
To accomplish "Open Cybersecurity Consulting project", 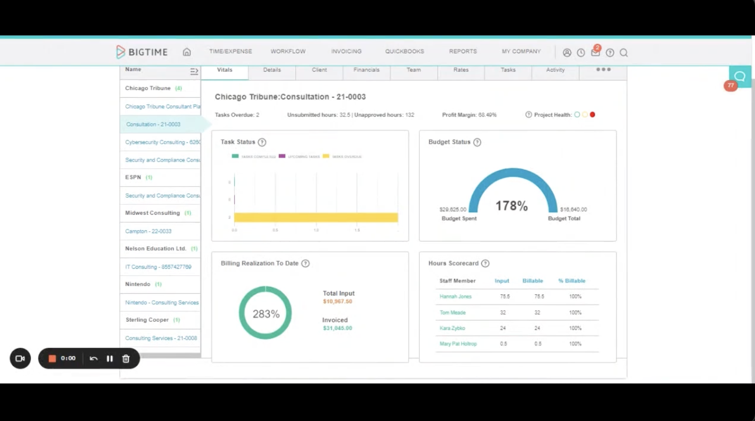I will point(163,142).
